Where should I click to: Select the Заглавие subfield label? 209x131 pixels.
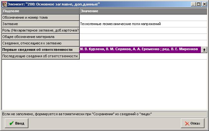pyautogui.click(x=40, y=24)
